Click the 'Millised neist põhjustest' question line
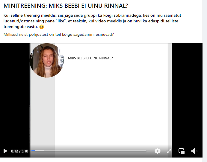 click(58, 34)
